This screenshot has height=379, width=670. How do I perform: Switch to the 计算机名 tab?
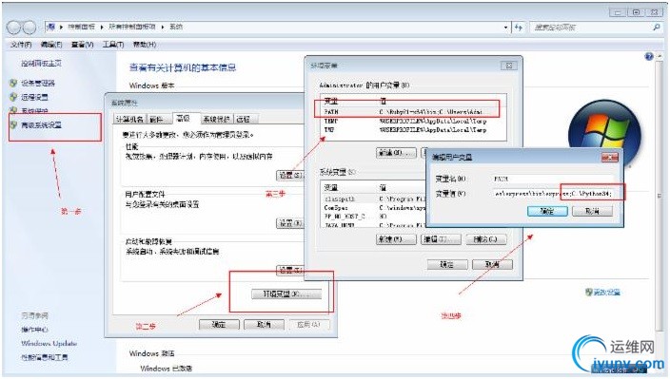(129, 120)
